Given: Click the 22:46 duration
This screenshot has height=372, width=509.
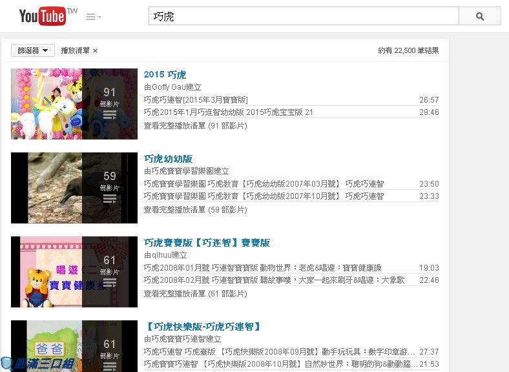Looking at the screenshot, I should [x=429, y=280].
